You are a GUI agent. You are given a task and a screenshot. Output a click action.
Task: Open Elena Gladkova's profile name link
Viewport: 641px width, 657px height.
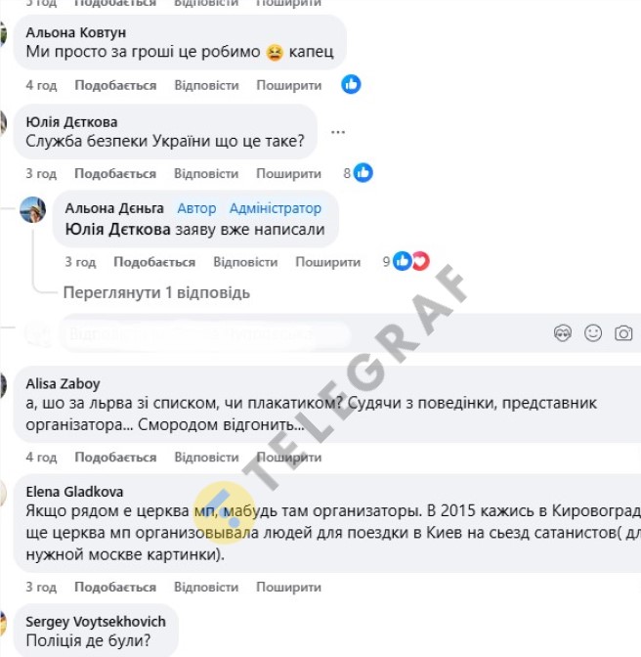(74, 492)
